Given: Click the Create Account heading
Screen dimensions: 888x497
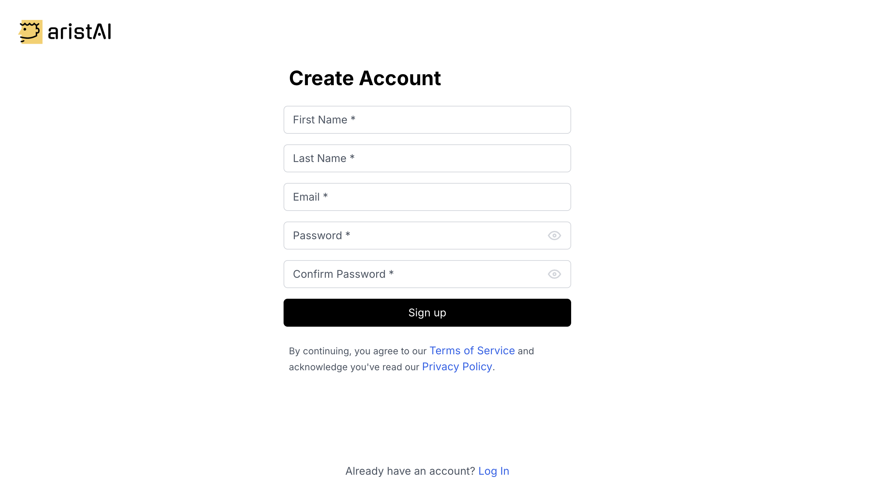Looking at the screenshot, I should pos(365,78).
